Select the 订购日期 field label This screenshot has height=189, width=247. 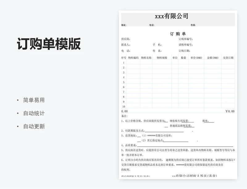tap(184, 51)
